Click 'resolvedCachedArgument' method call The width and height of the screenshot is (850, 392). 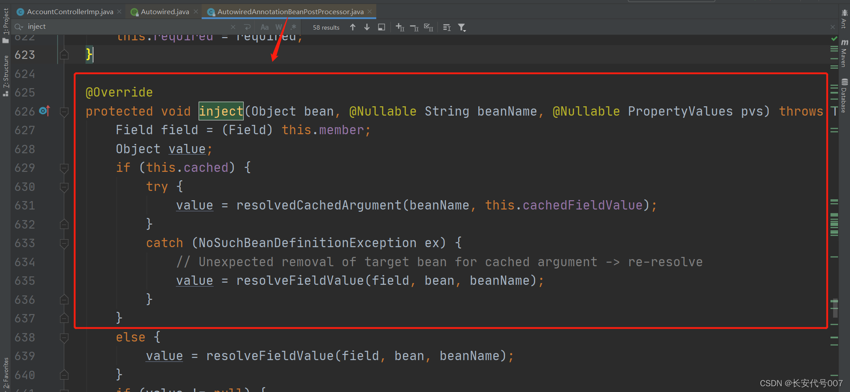(x=319, y=206)
